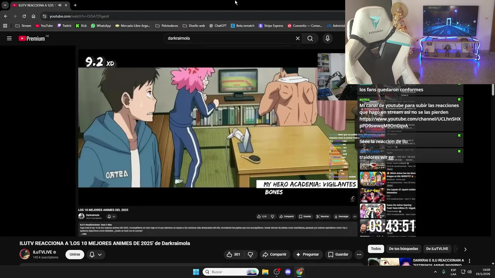Viewport: 495px width, 278px height.
Task: Toggle microphone icon in the system tray
Action: 444,272
